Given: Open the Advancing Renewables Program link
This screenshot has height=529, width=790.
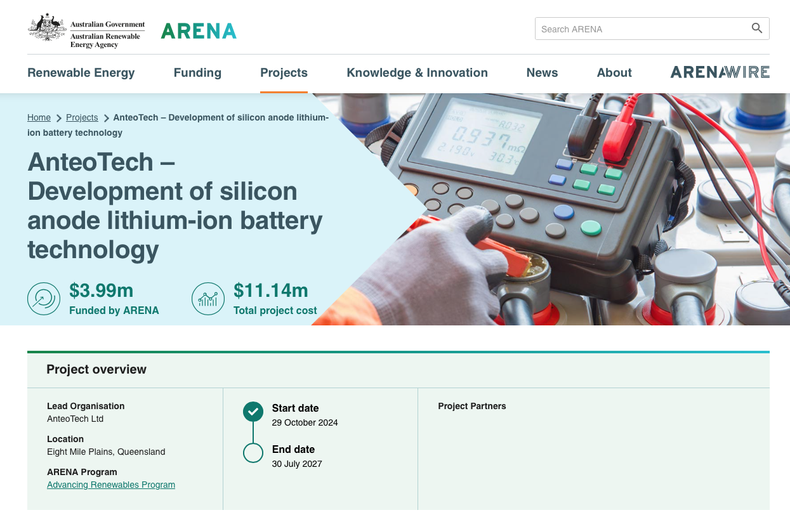Looking at the screenshot, I should 111,485.
